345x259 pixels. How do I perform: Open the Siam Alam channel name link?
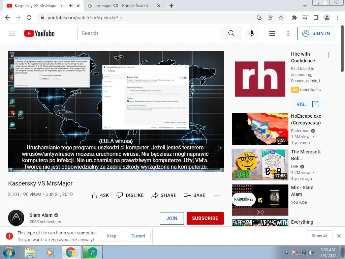(41, 215)
